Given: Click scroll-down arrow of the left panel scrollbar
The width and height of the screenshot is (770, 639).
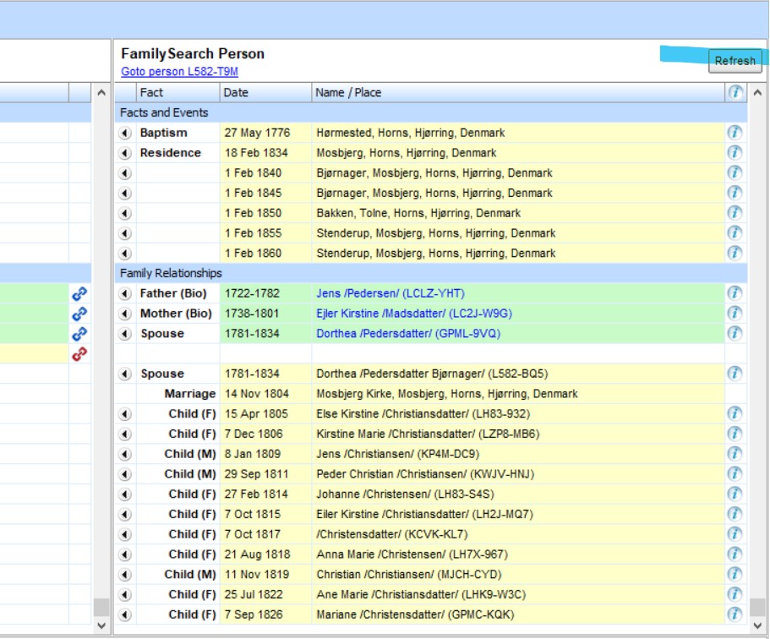Looking at the screenshot, I should (x=101, y=625).
